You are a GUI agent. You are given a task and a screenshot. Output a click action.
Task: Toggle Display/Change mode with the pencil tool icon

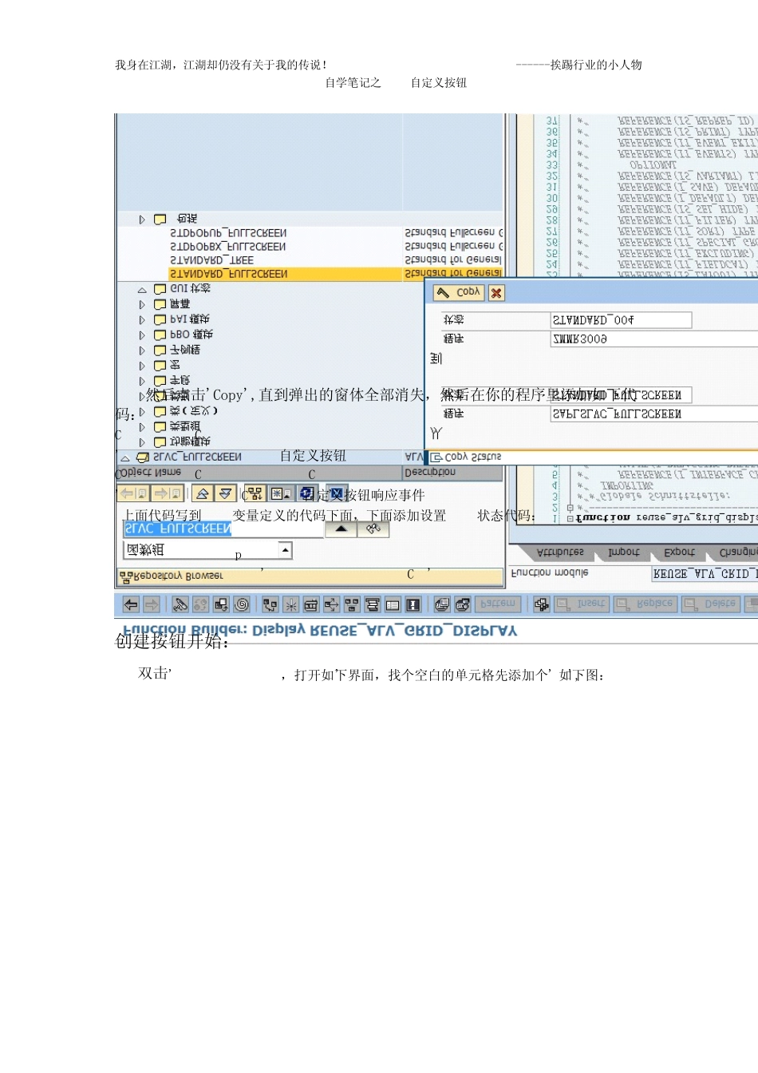click(x=180, y=604)
